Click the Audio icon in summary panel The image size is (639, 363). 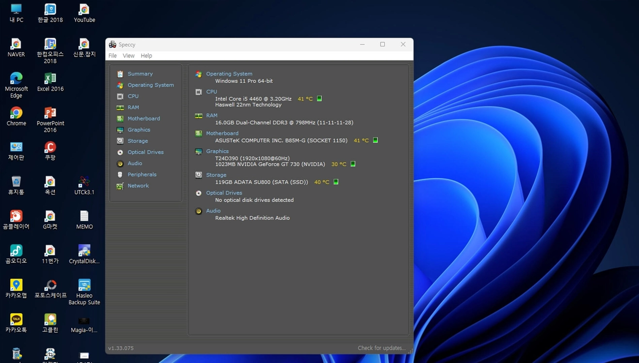pos(199,211)
